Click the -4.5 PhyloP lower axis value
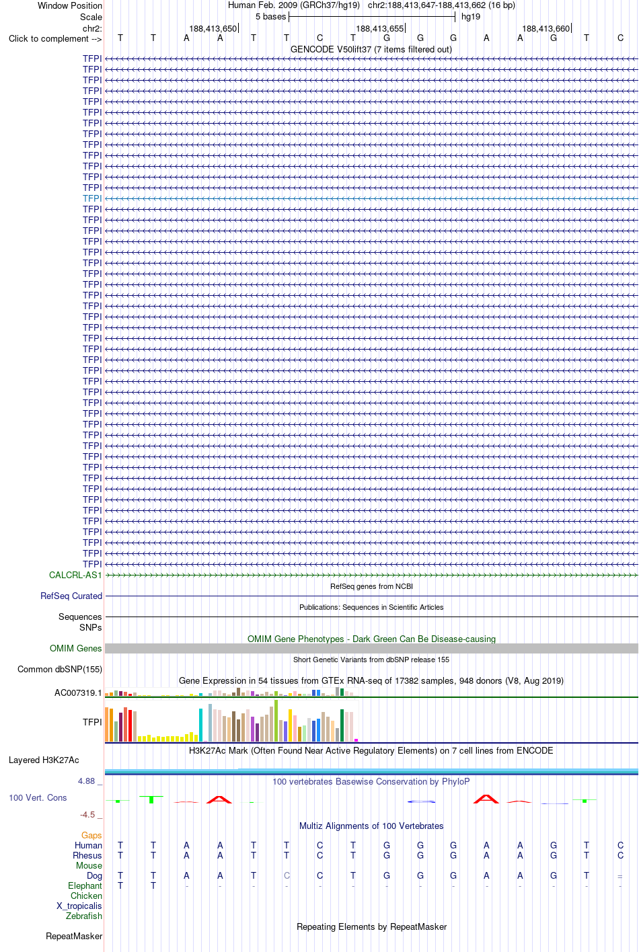This screenshot has width=639, height=952. tap(91, 814)
